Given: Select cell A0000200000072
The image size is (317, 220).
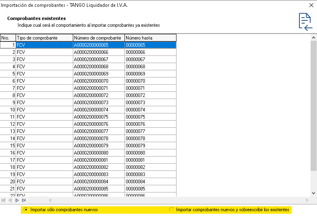Looking at the screenshot, I should 99,95.
